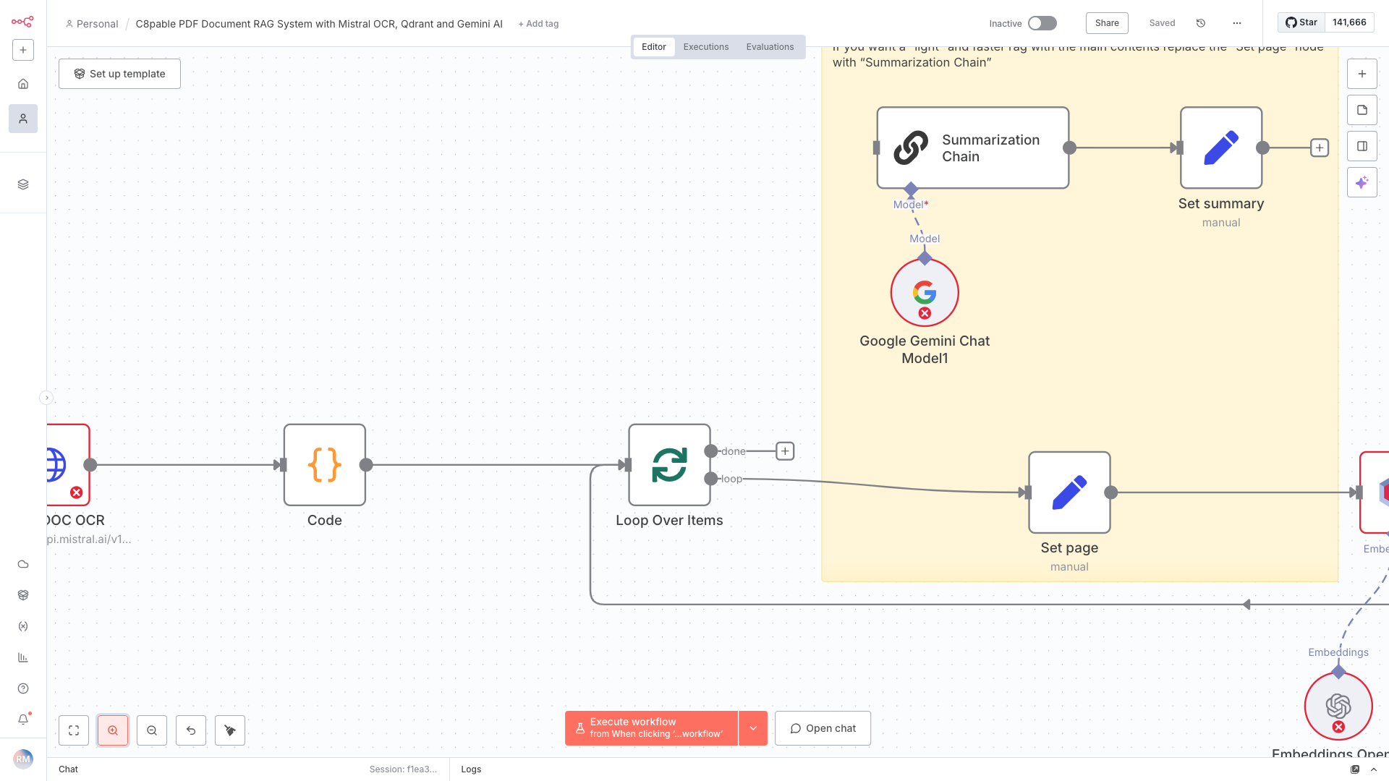
Task: Click the reset zoom undo arrow icon
Action: point(191,730)
